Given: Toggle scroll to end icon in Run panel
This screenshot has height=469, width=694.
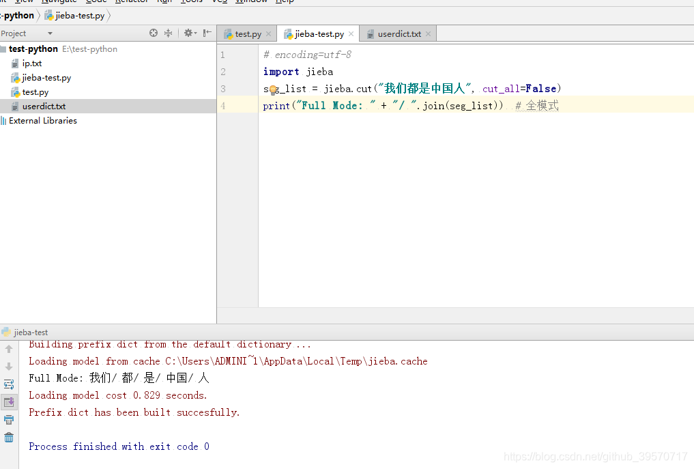Looking at the screenshot, I should [9, 402].
